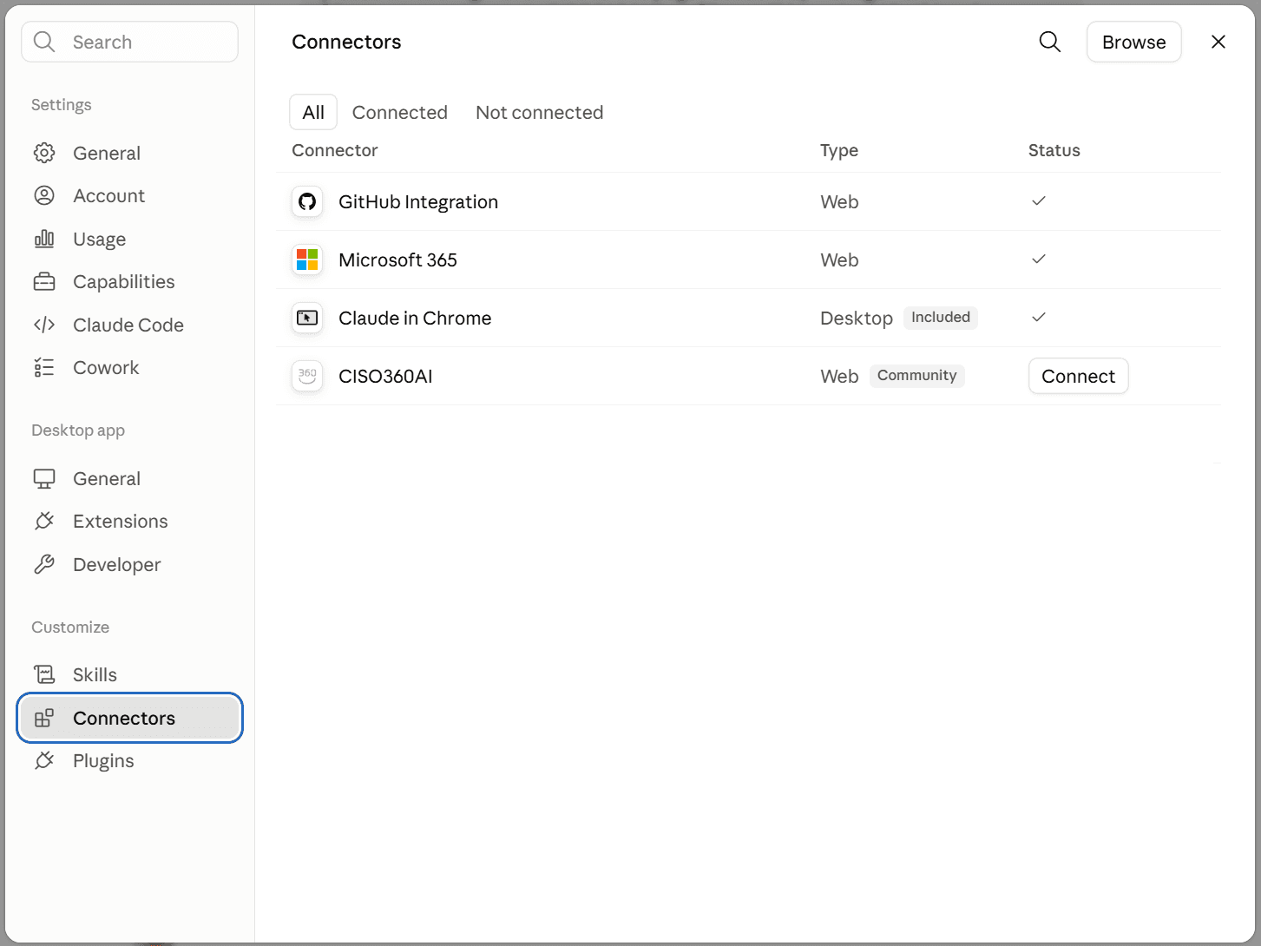Open the Extensions page
1261x946 pixels.
tap(129, 521)
